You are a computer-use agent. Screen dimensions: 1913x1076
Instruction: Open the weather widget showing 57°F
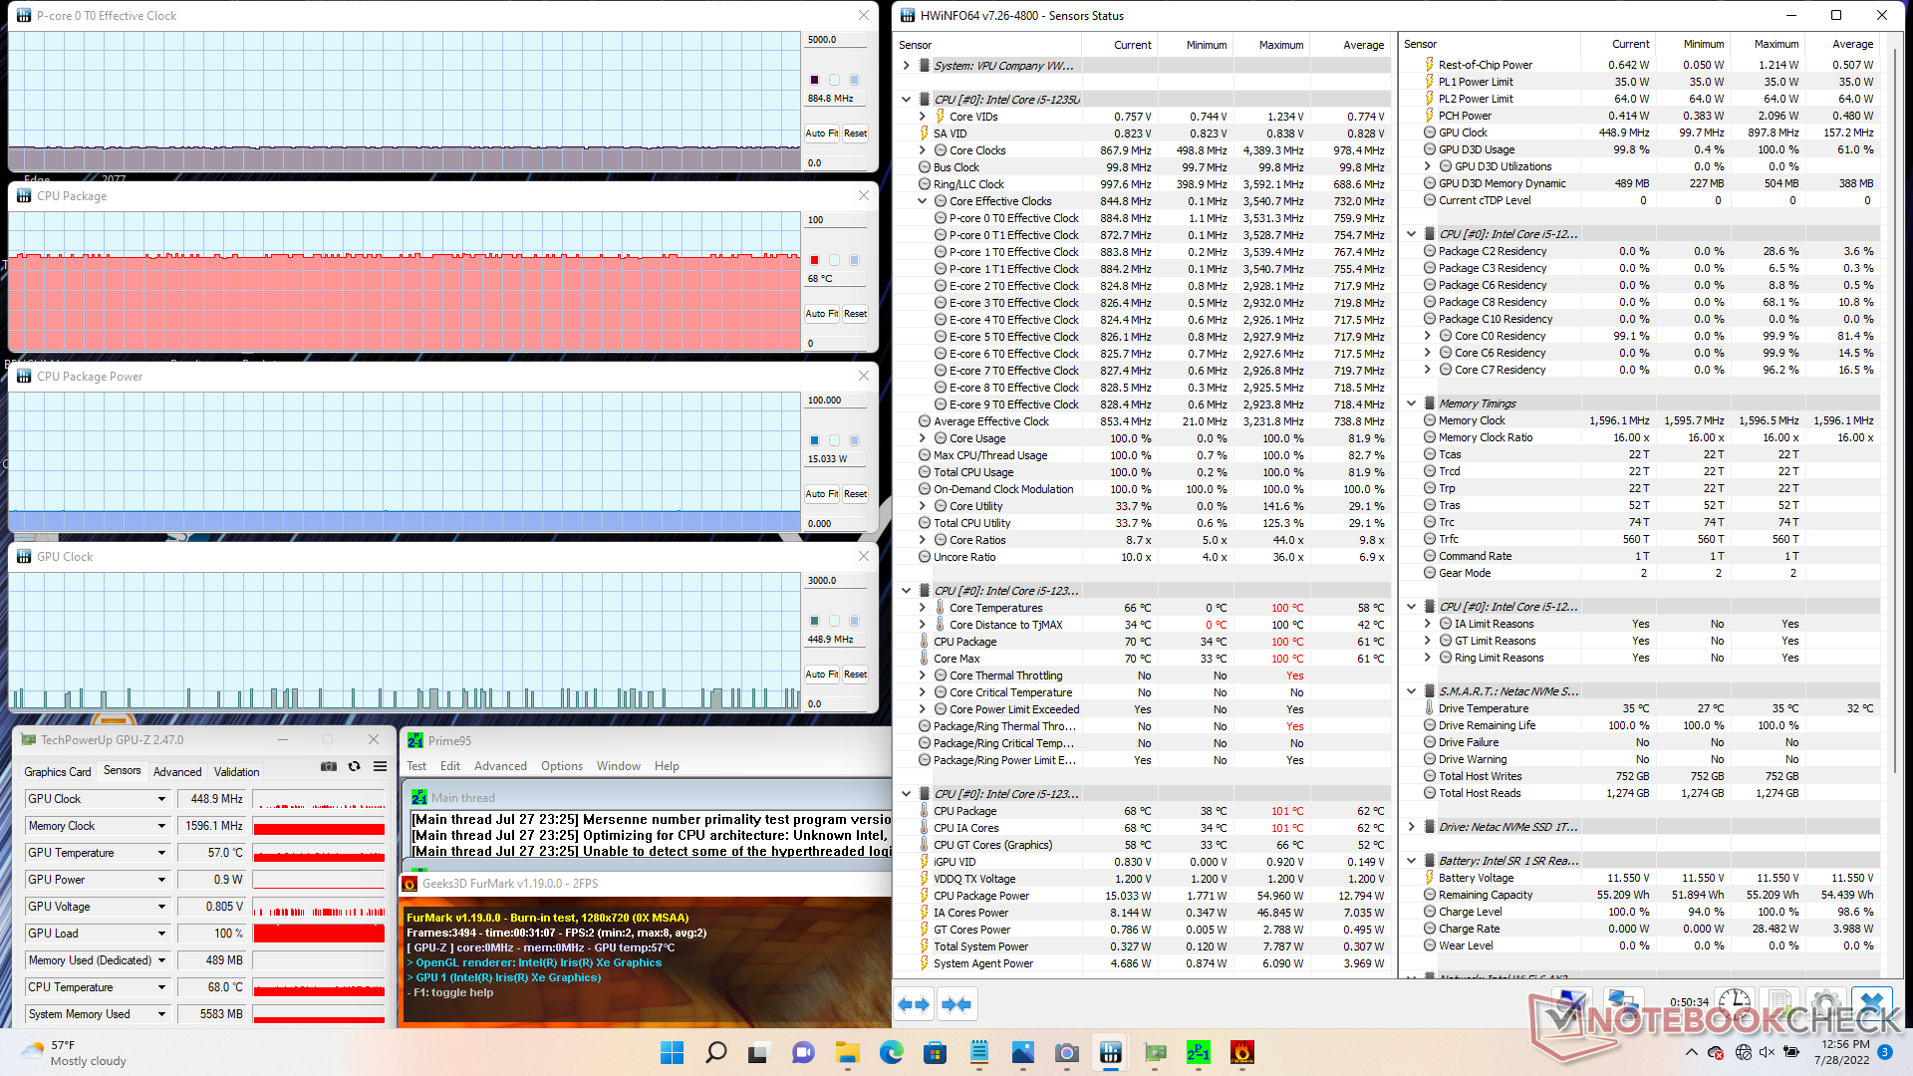point(75,1053)
